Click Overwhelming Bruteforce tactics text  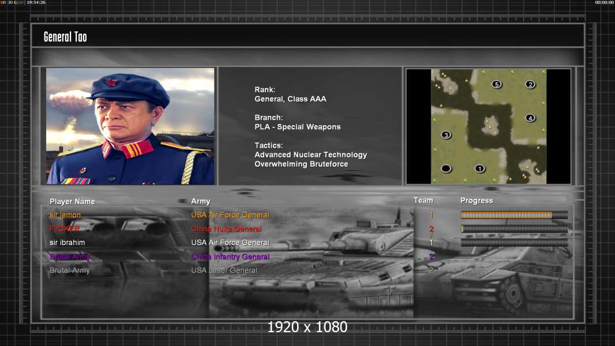(301, 164)
